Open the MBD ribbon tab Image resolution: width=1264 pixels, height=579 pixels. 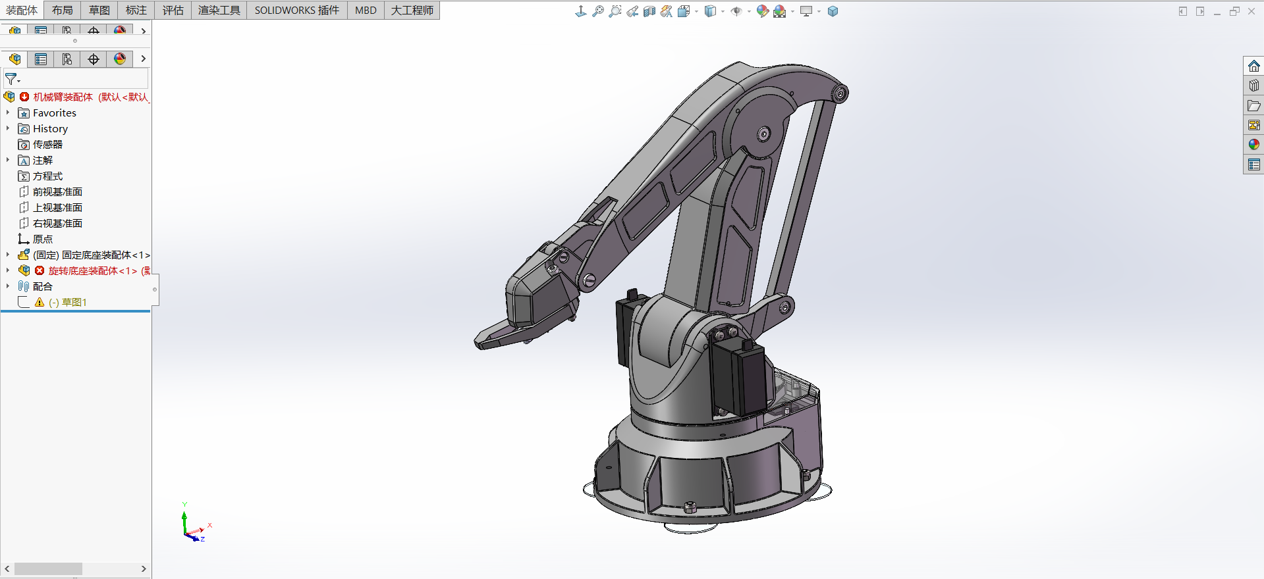[366, 11]
